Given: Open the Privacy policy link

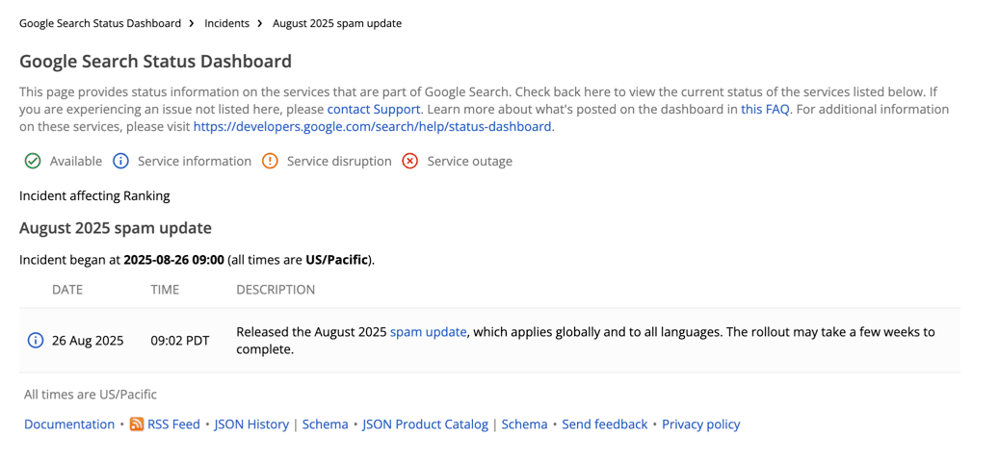Looking at the screenshot, I should click(700, 423).
